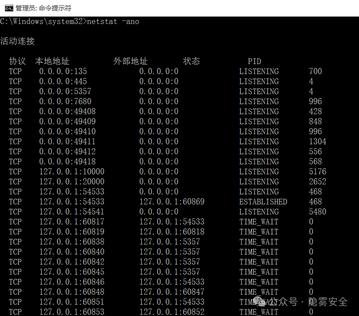Select local address 0.0.0.0:49418
This screenshot has height=316, width=359.
click(67, 161)
